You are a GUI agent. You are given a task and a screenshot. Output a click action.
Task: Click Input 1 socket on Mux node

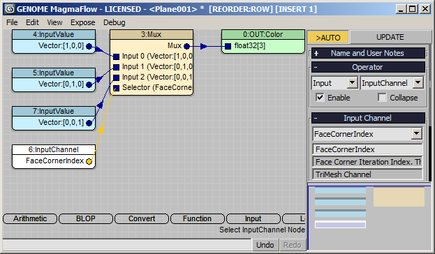[116, 67]
